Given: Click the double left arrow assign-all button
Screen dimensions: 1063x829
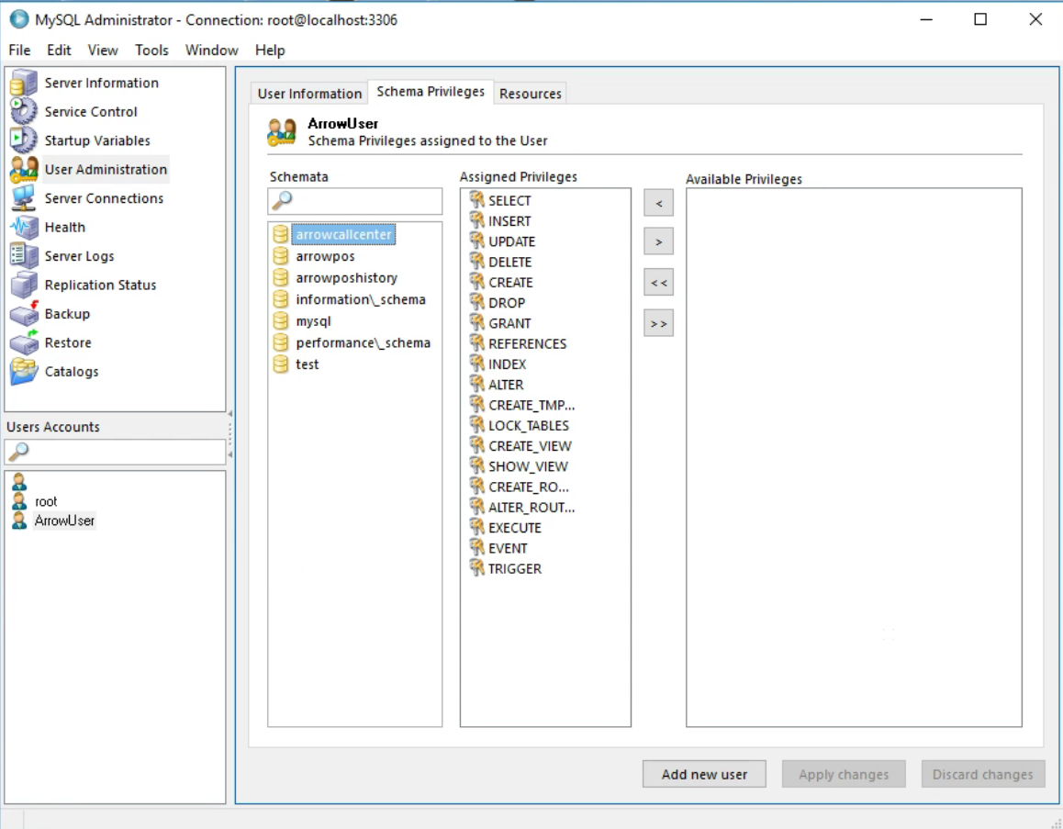Looking at the screenshot, I should [658, 282].
